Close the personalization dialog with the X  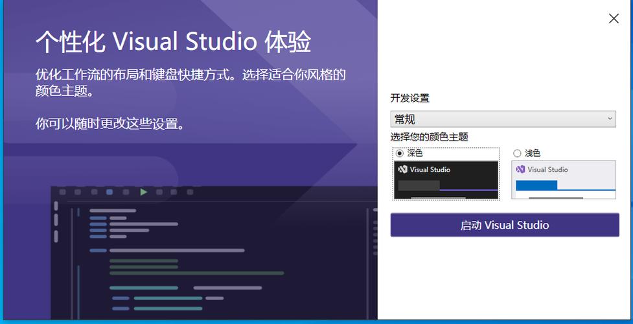click(614, 19)
